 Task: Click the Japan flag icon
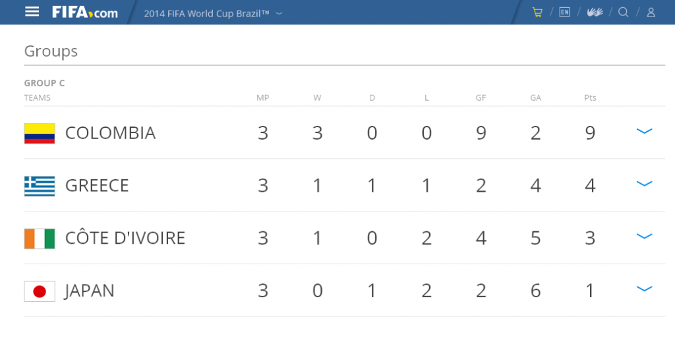click(x=40, y=291)
